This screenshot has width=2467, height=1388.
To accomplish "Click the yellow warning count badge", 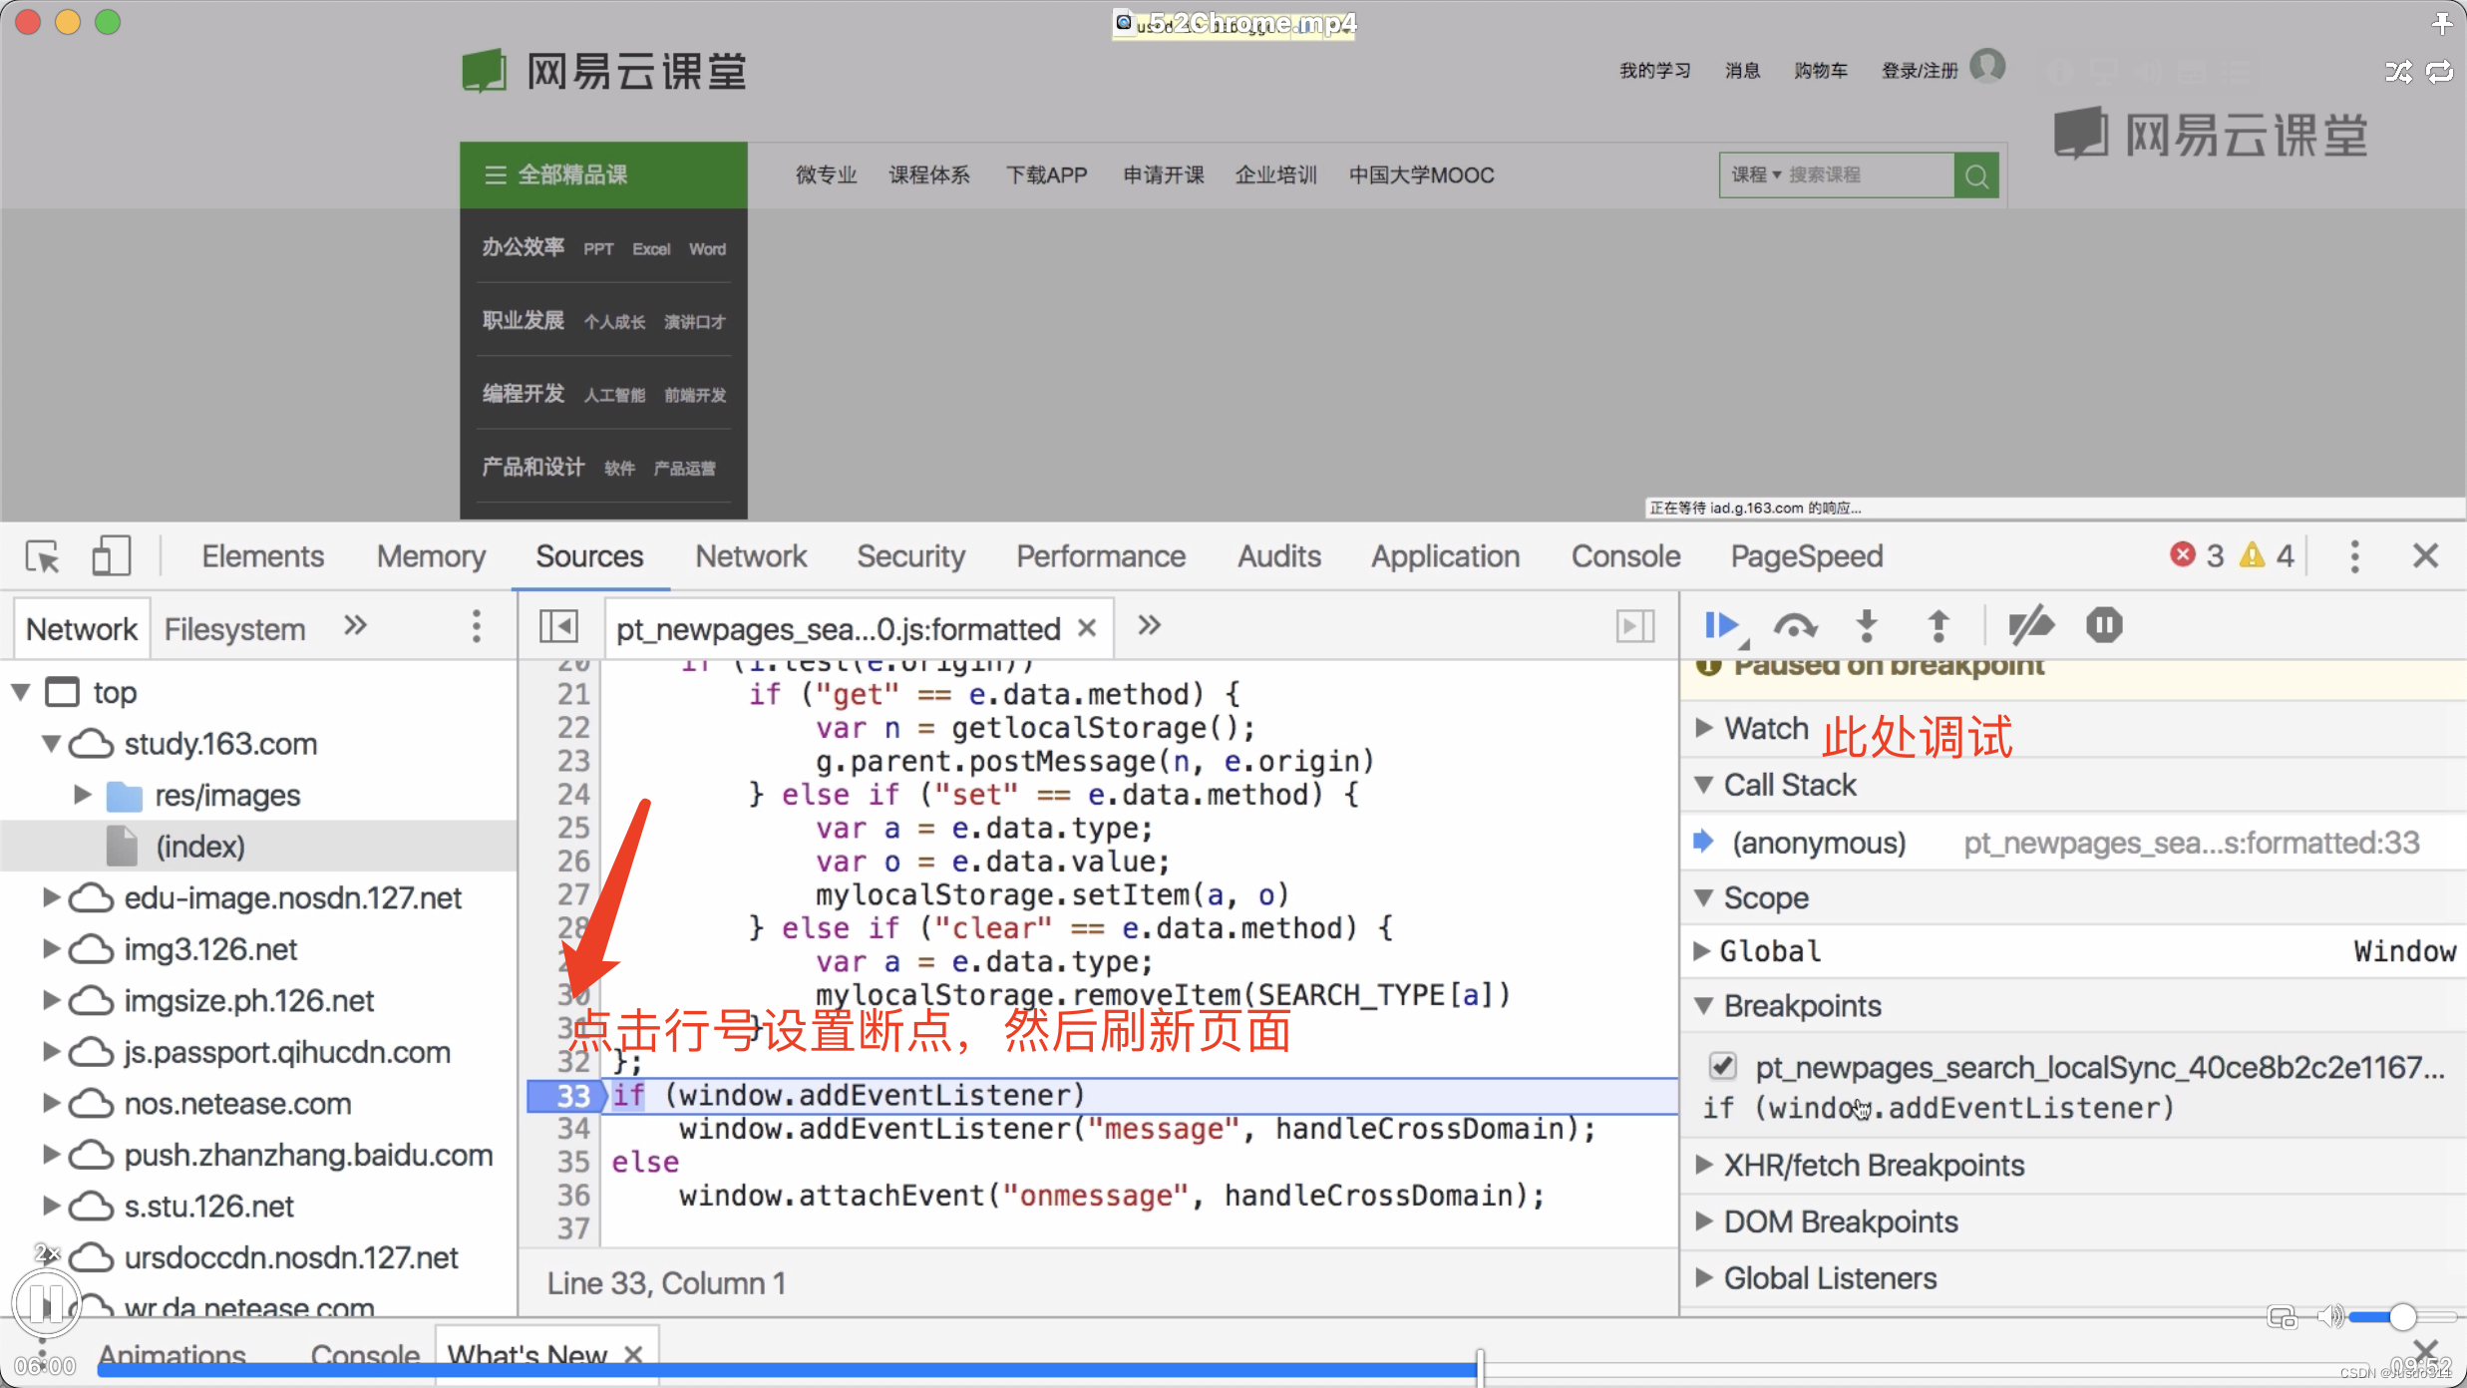I will pyautogui.click(x=2268, y=556).
